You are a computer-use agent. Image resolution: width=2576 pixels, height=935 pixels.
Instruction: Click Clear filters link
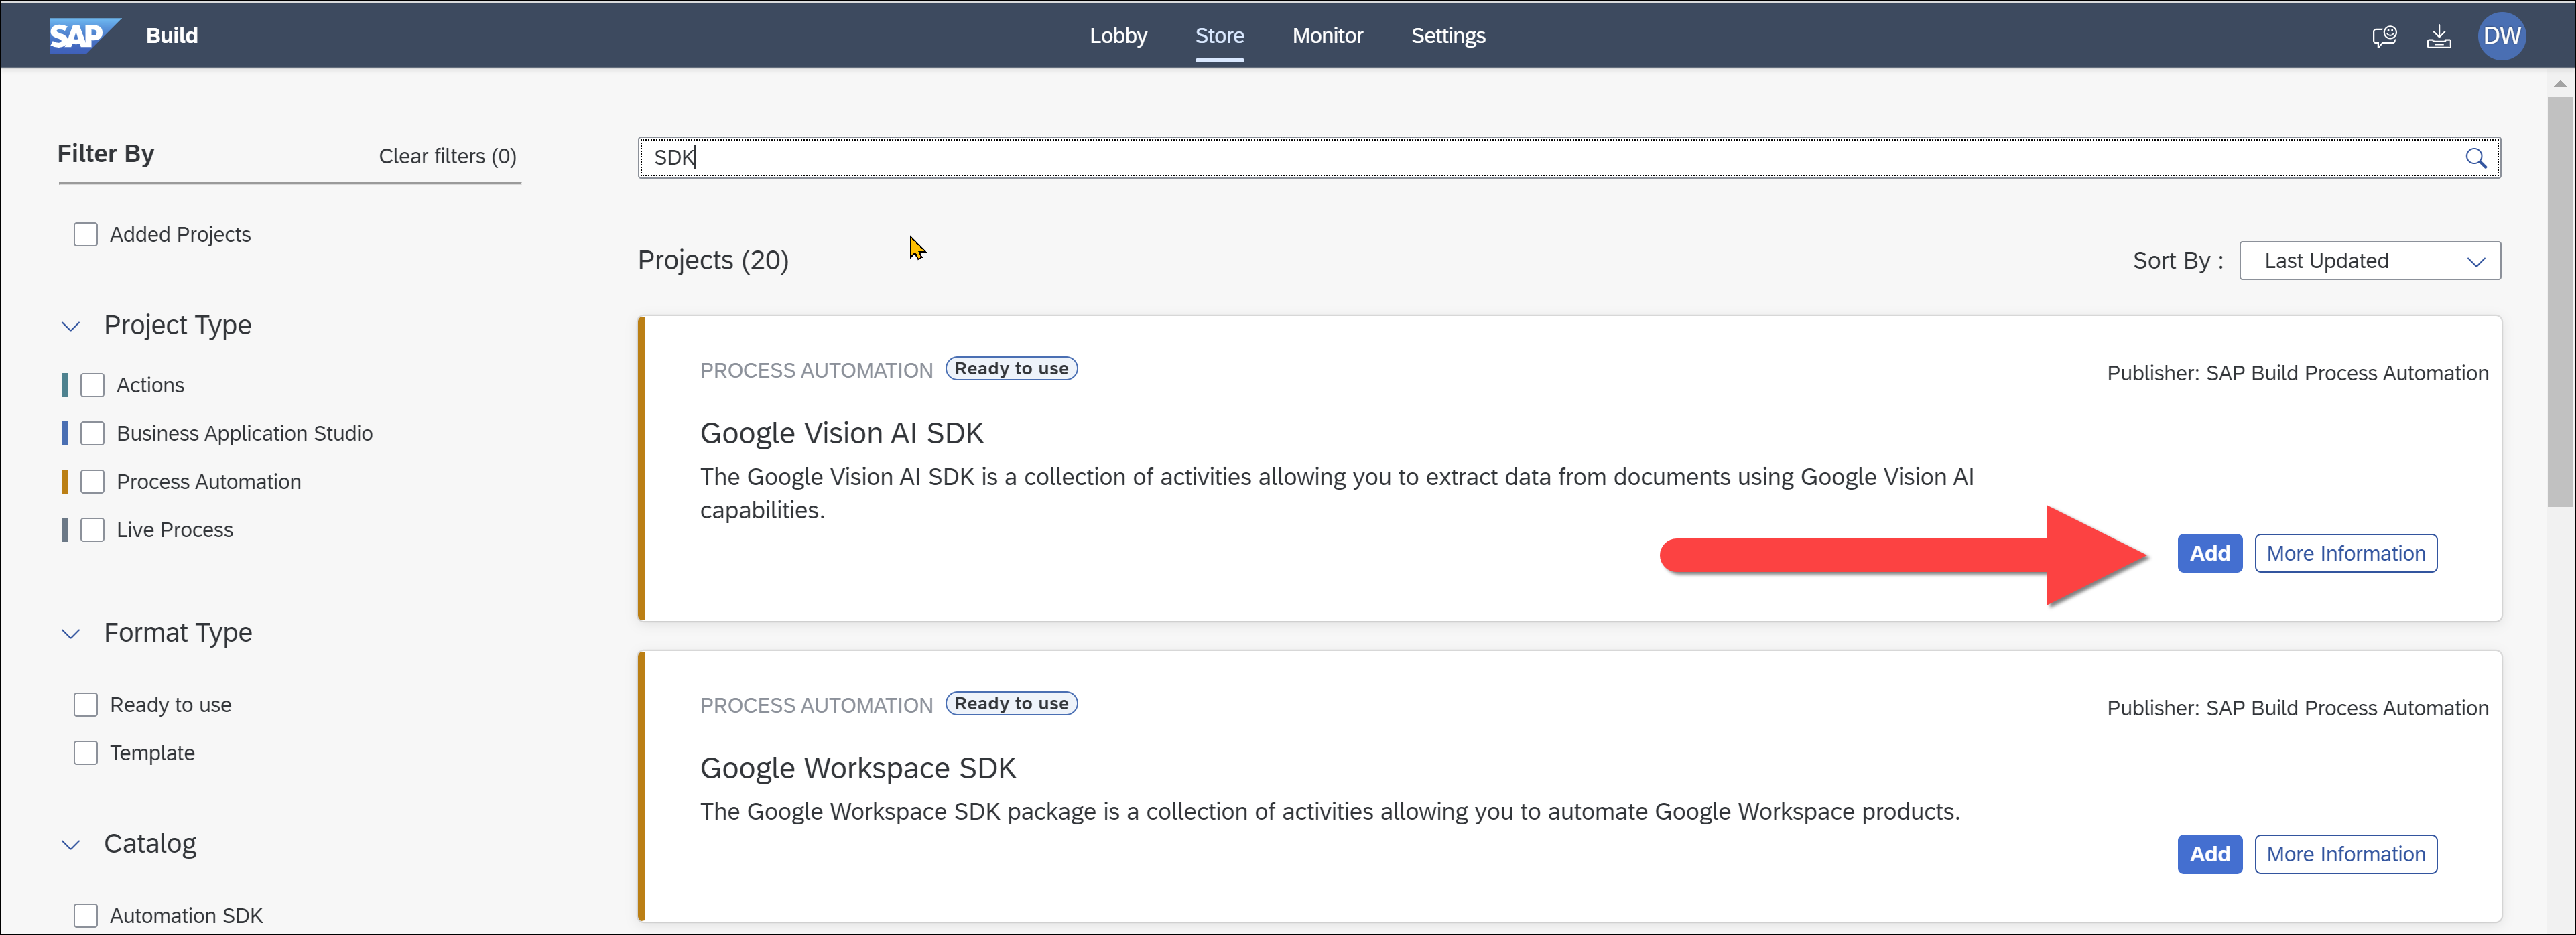(x=447, y=156)
